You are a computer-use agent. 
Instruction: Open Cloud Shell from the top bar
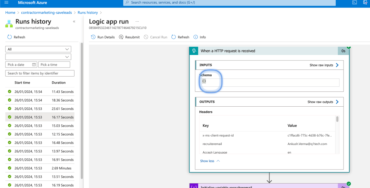(x=354, y=3)
